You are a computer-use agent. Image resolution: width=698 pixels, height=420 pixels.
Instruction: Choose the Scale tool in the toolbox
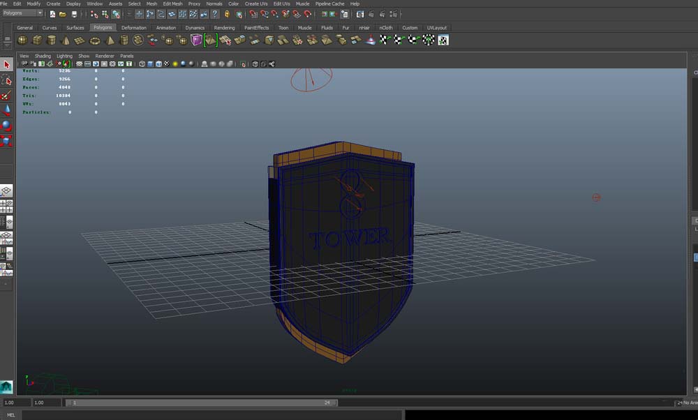click(7, 141)
